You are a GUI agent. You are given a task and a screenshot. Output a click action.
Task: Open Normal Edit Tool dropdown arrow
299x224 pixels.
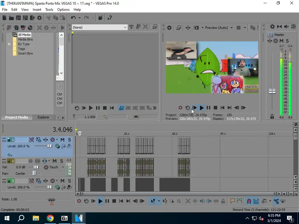coord(159,201)
